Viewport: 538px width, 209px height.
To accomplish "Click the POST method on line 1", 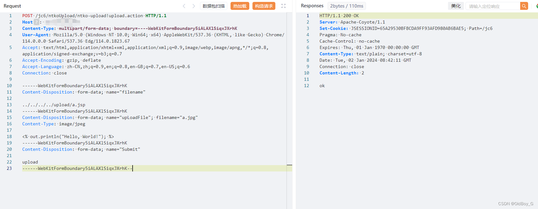I will click(27, 16).
